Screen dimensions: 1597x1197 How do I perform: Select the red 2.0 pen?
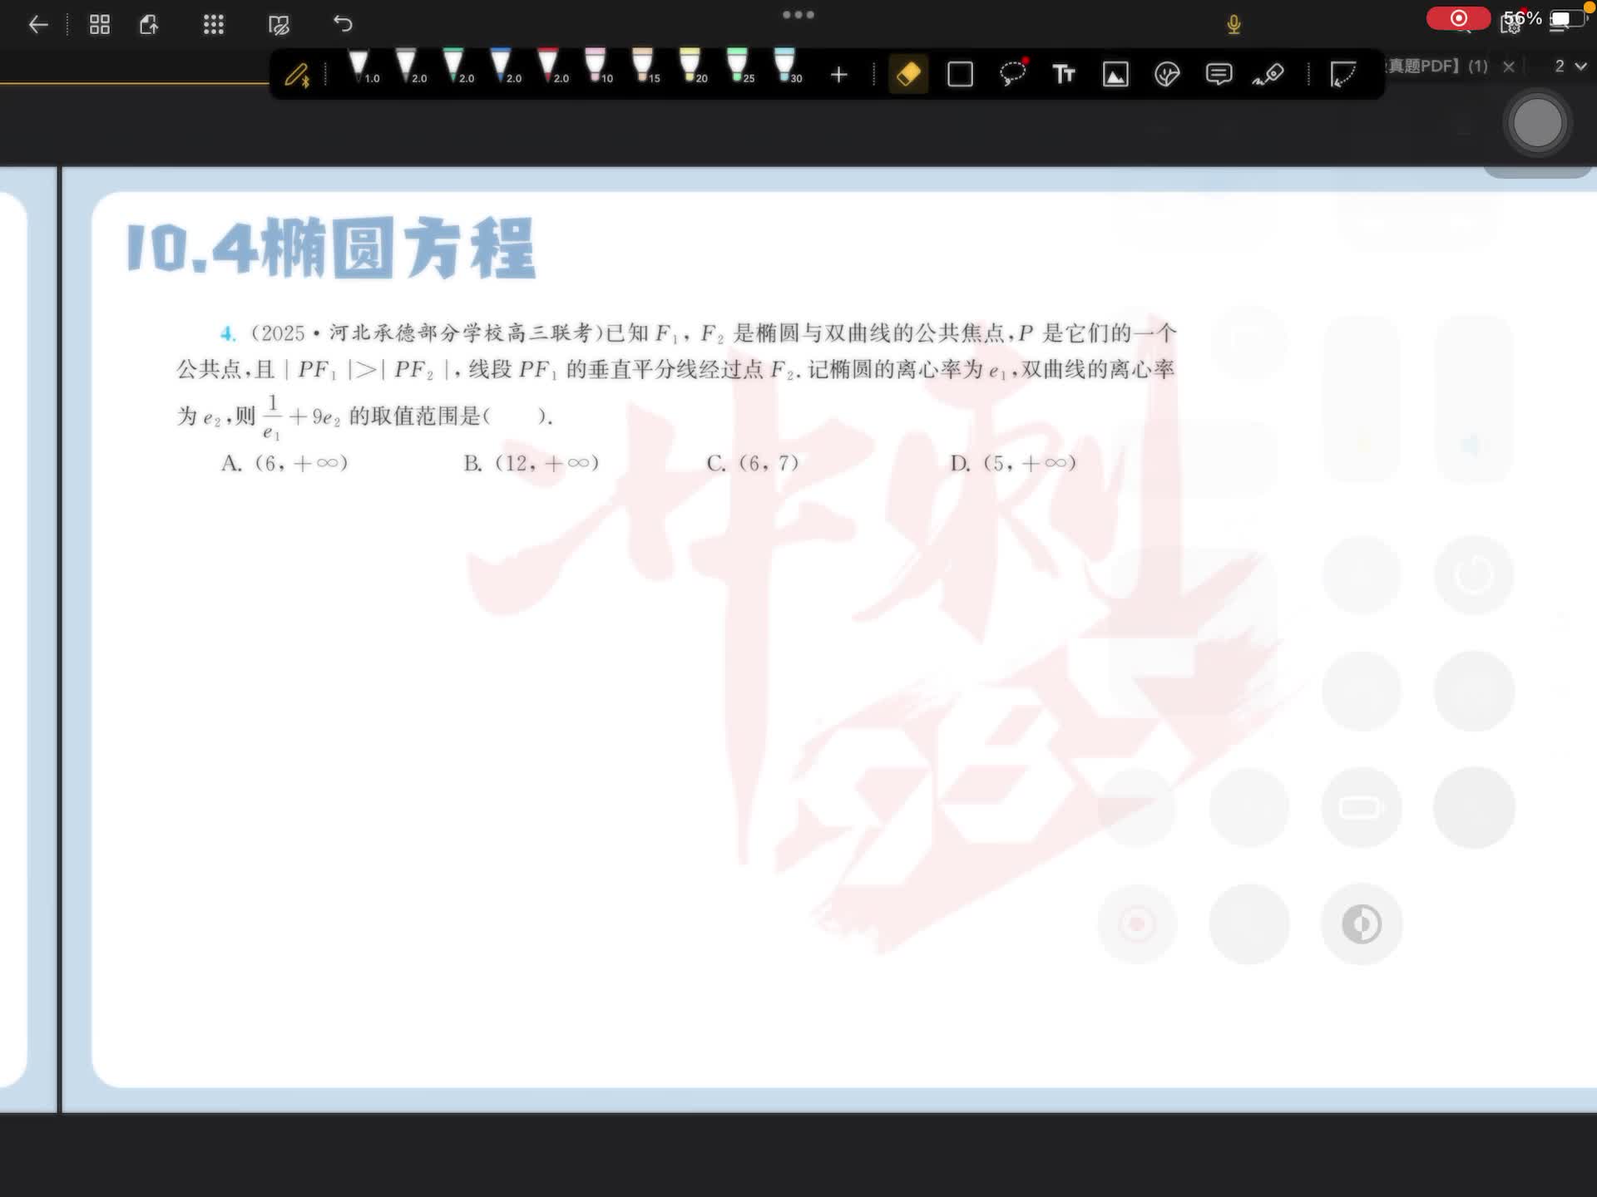549,66
